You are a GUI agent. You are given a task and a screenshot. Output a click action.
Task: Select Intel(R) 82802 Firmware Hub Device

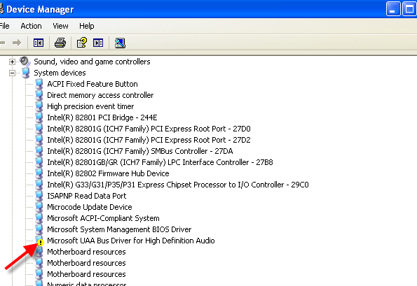pyautogui.click(x=108, y=173)
